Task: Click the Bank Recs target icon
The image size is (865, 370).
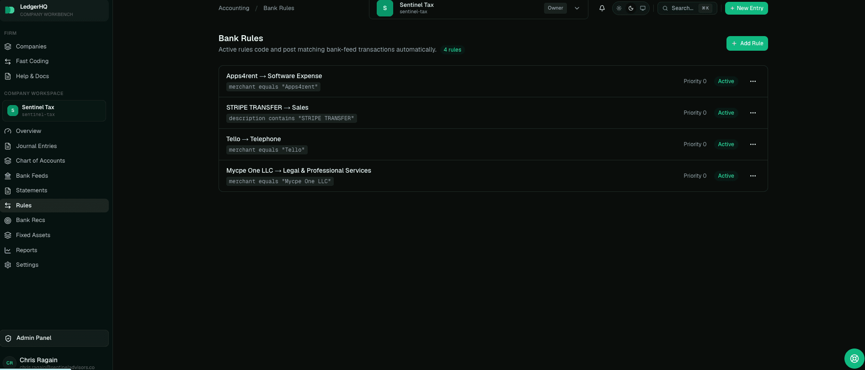Action: [x=8, y=220]
